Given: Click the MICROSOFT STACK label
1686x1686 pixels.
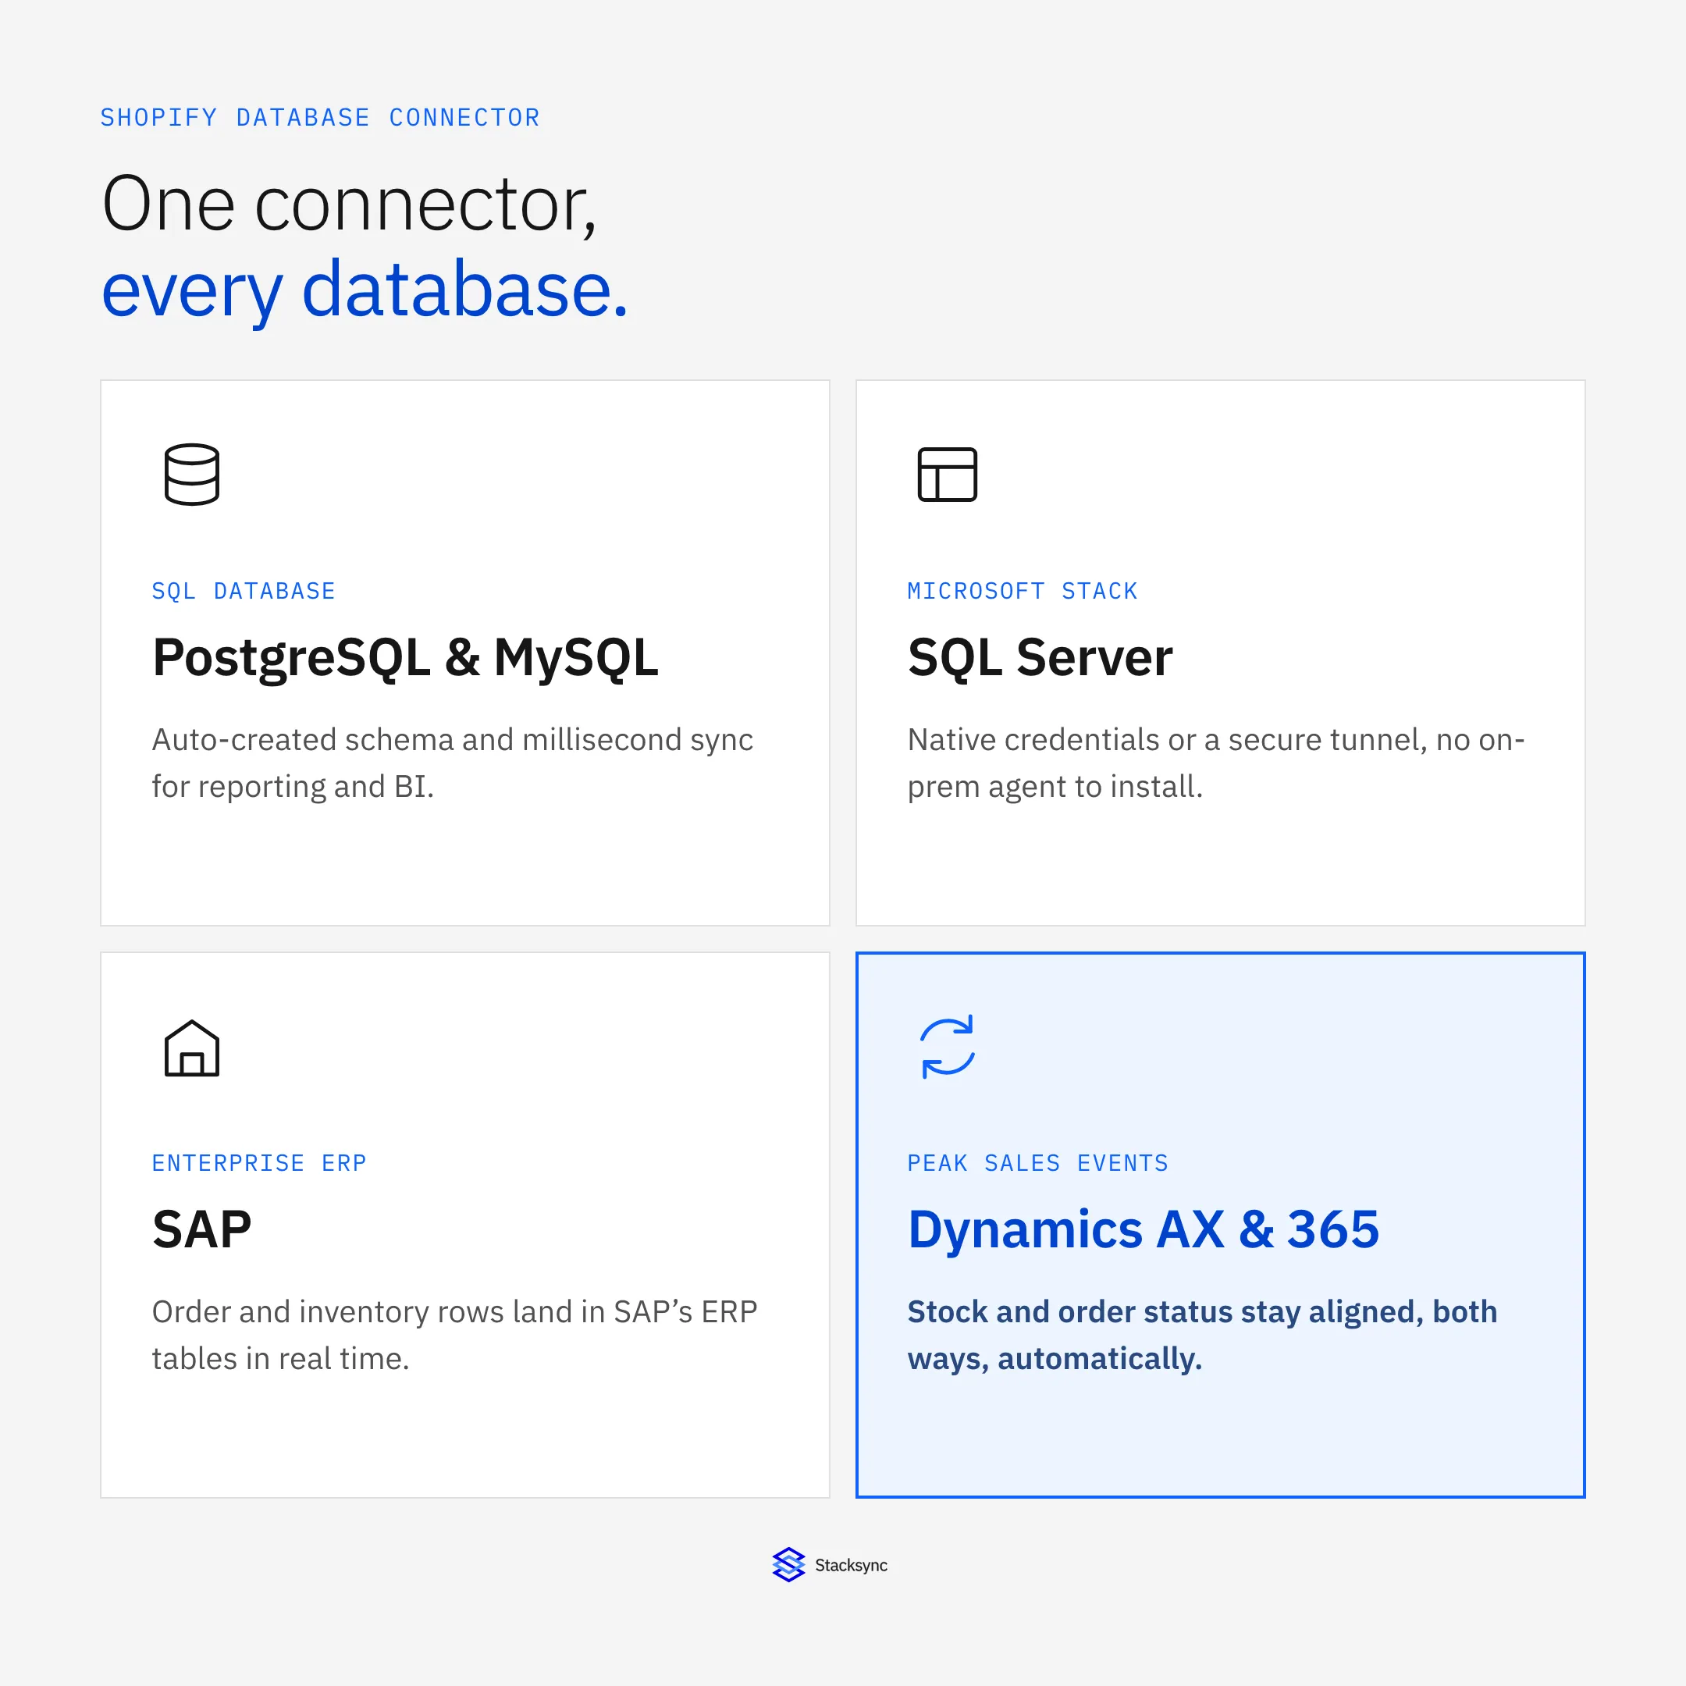Looking at the screenshot, I should (1023, 591).
